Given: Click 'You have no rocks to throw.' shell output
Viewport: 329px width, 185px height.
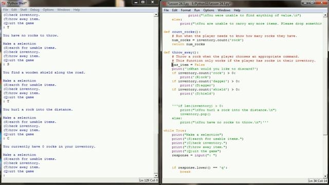Looking at the screenshot, I should [x=31, y=35].
